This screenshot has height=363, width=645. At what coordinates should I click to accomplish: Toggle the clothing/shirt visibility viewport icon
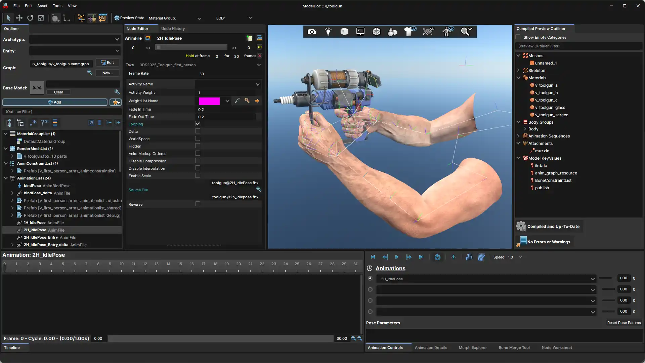[x=410, y=31]
